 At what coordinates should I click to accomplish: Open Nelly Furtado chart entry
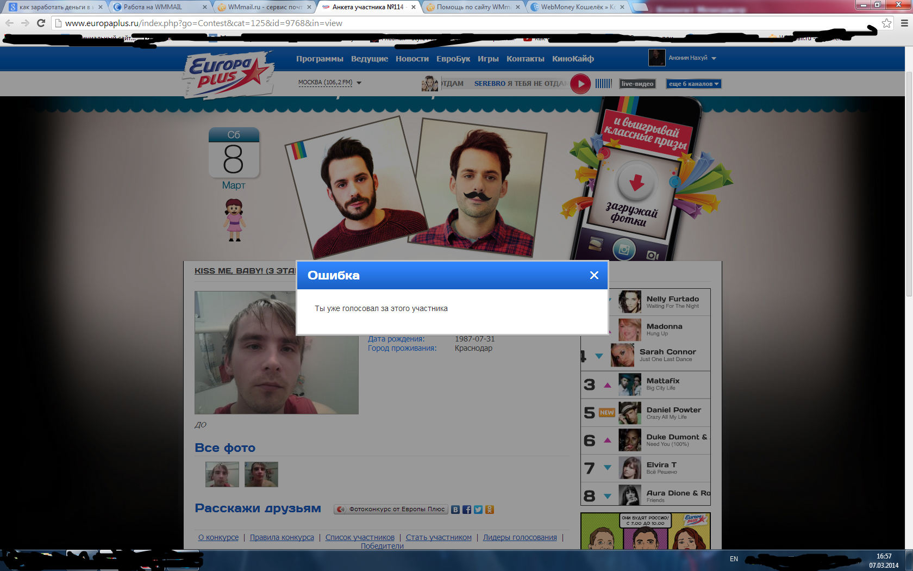(x=659, y=302)
